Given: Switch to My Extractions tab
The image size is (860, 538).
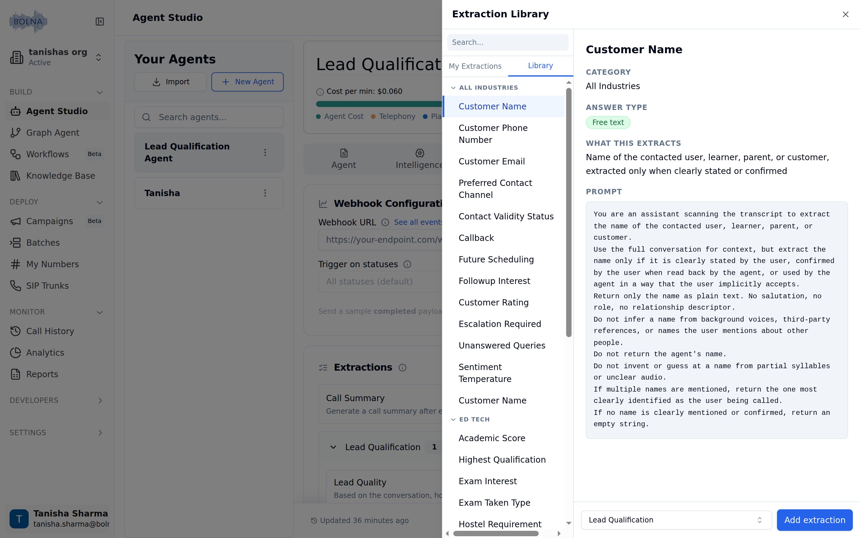Looking at the screenshot, I should pos(475,66).
